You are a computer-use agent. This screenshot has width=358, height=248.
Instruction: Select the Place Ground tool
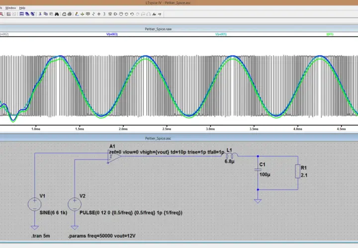(83, 14)
